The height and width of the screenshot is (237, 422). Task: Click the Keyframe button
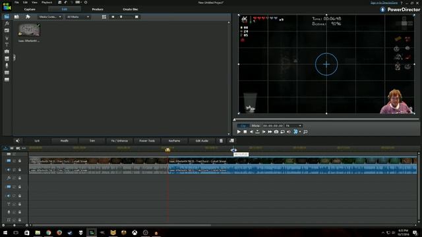[x=174, y=140]
